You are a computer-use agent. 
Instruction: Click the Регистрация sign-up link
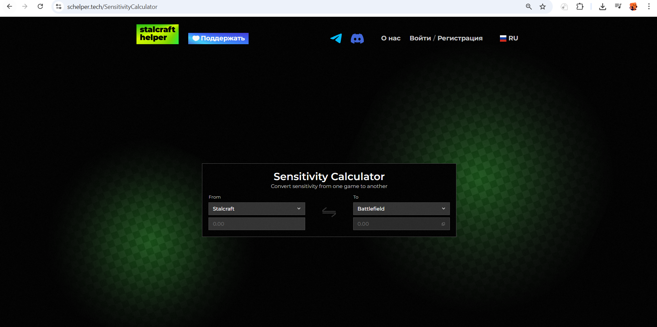[x=460, y=38]
